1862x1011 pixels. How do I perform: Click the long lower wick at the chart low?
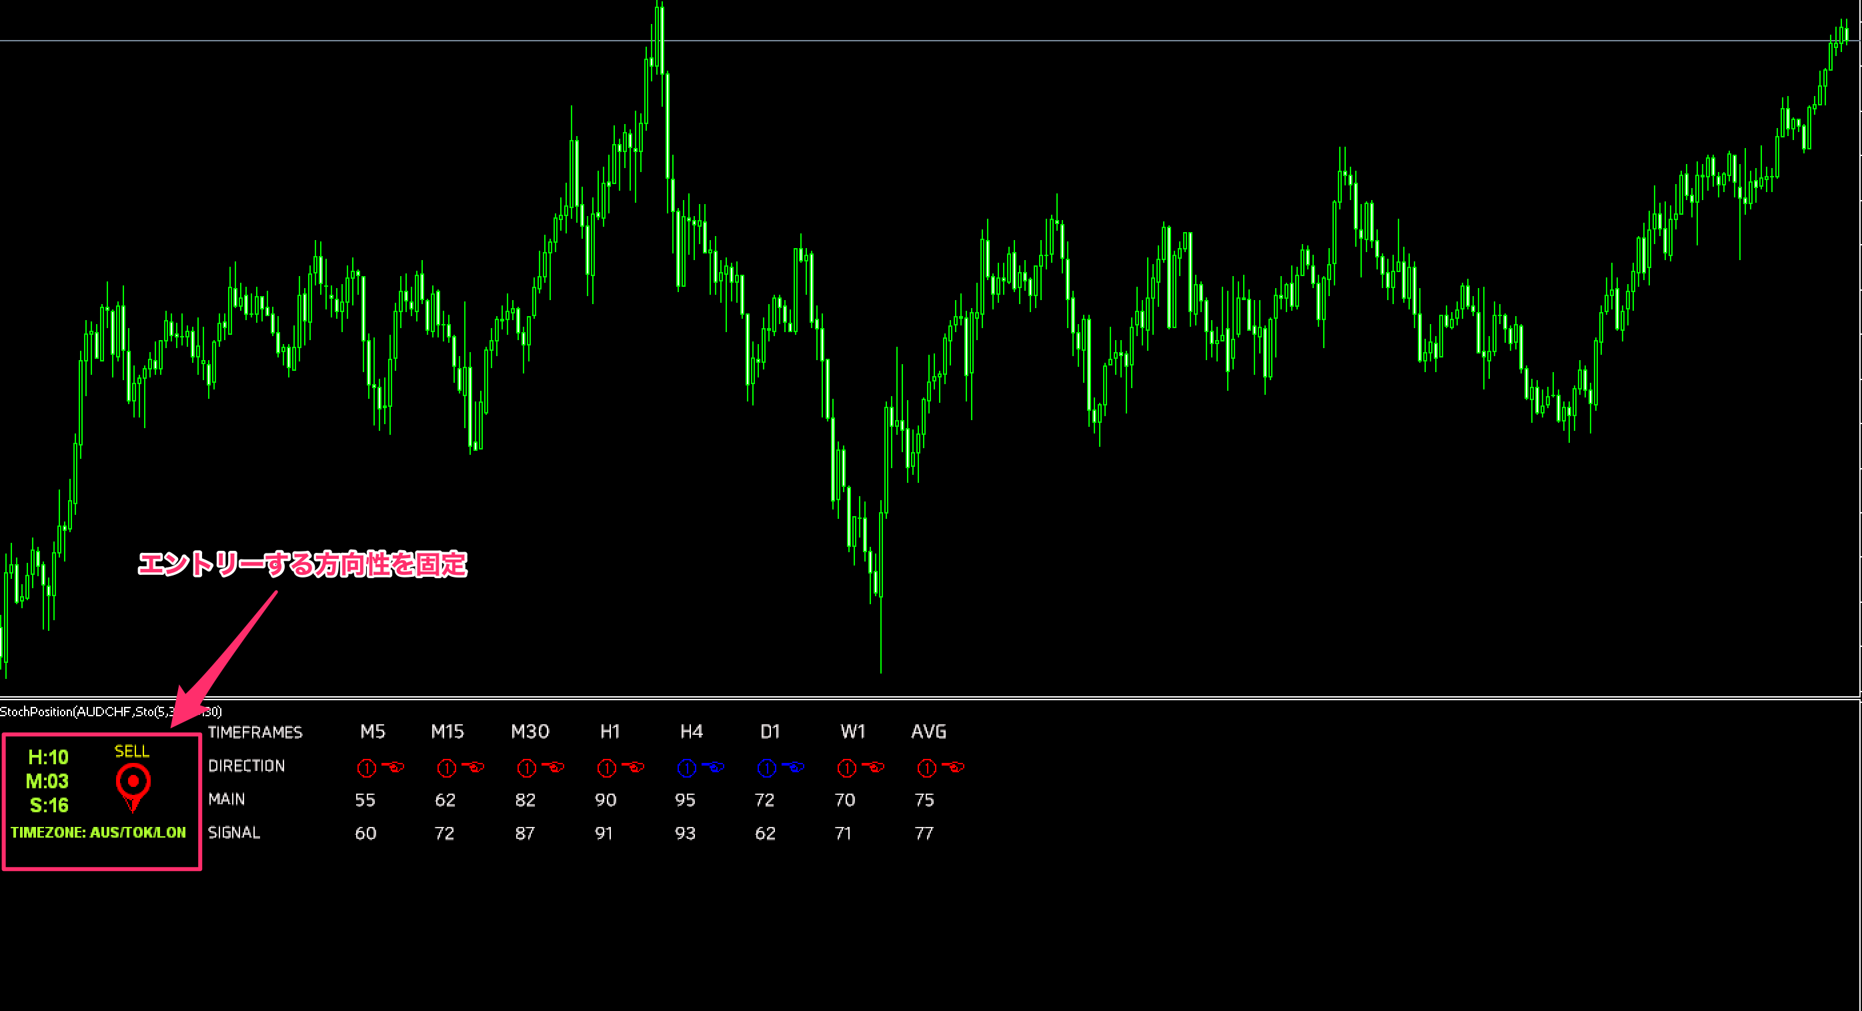tap(881, 636)
